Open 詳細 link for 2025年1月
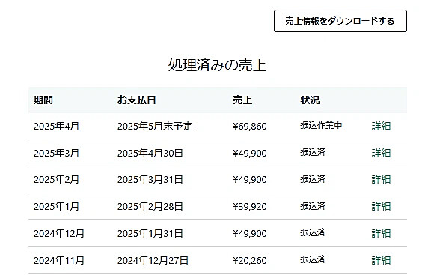Screen dimensions: 434x275 tap(381, 207)
